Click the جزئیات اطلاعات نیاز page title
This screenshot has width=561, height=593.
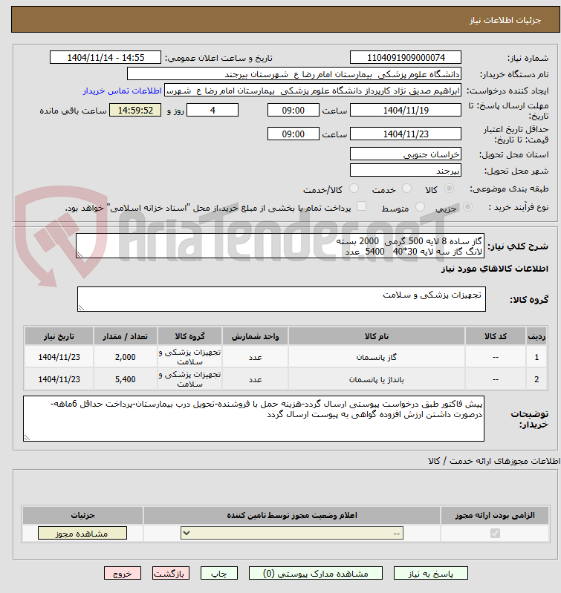[x=505, y=20]
